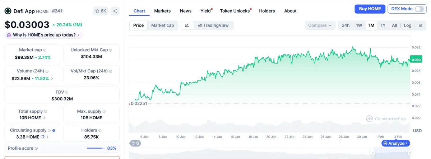Click Market cap info icon
Viewport: 431px width, 159px height.
pos(45,50)
